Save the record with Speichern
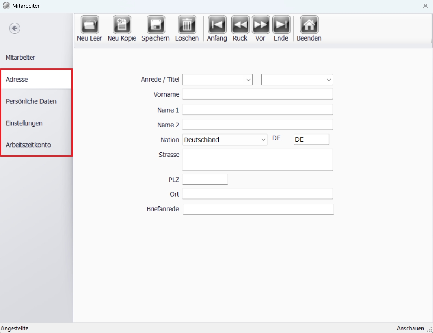433x333 pixels. point(155,25)
